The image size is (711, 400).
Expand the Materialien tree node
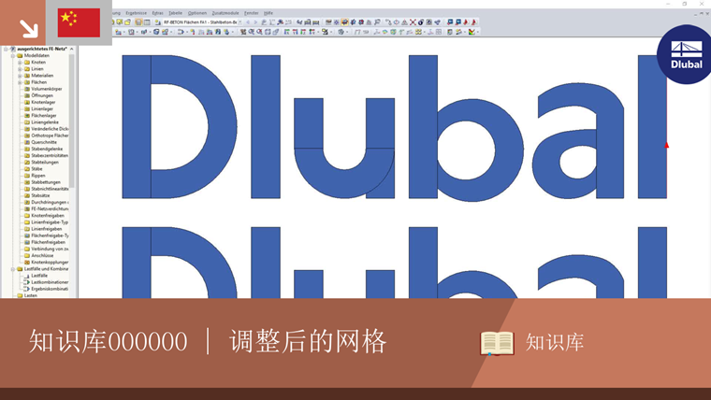[20, 76]
